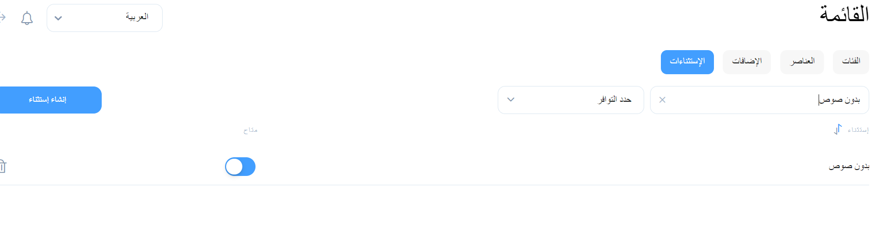Select the بدون صوص row name
881x230 pixels.
click(849, 167)
